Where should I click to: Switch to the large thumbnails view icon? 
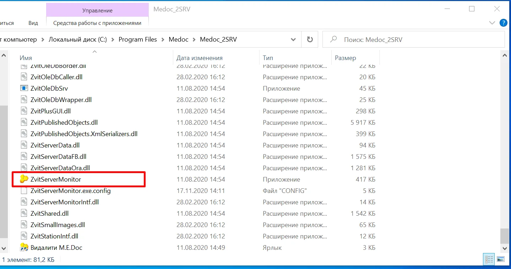[x=500, y=259]
